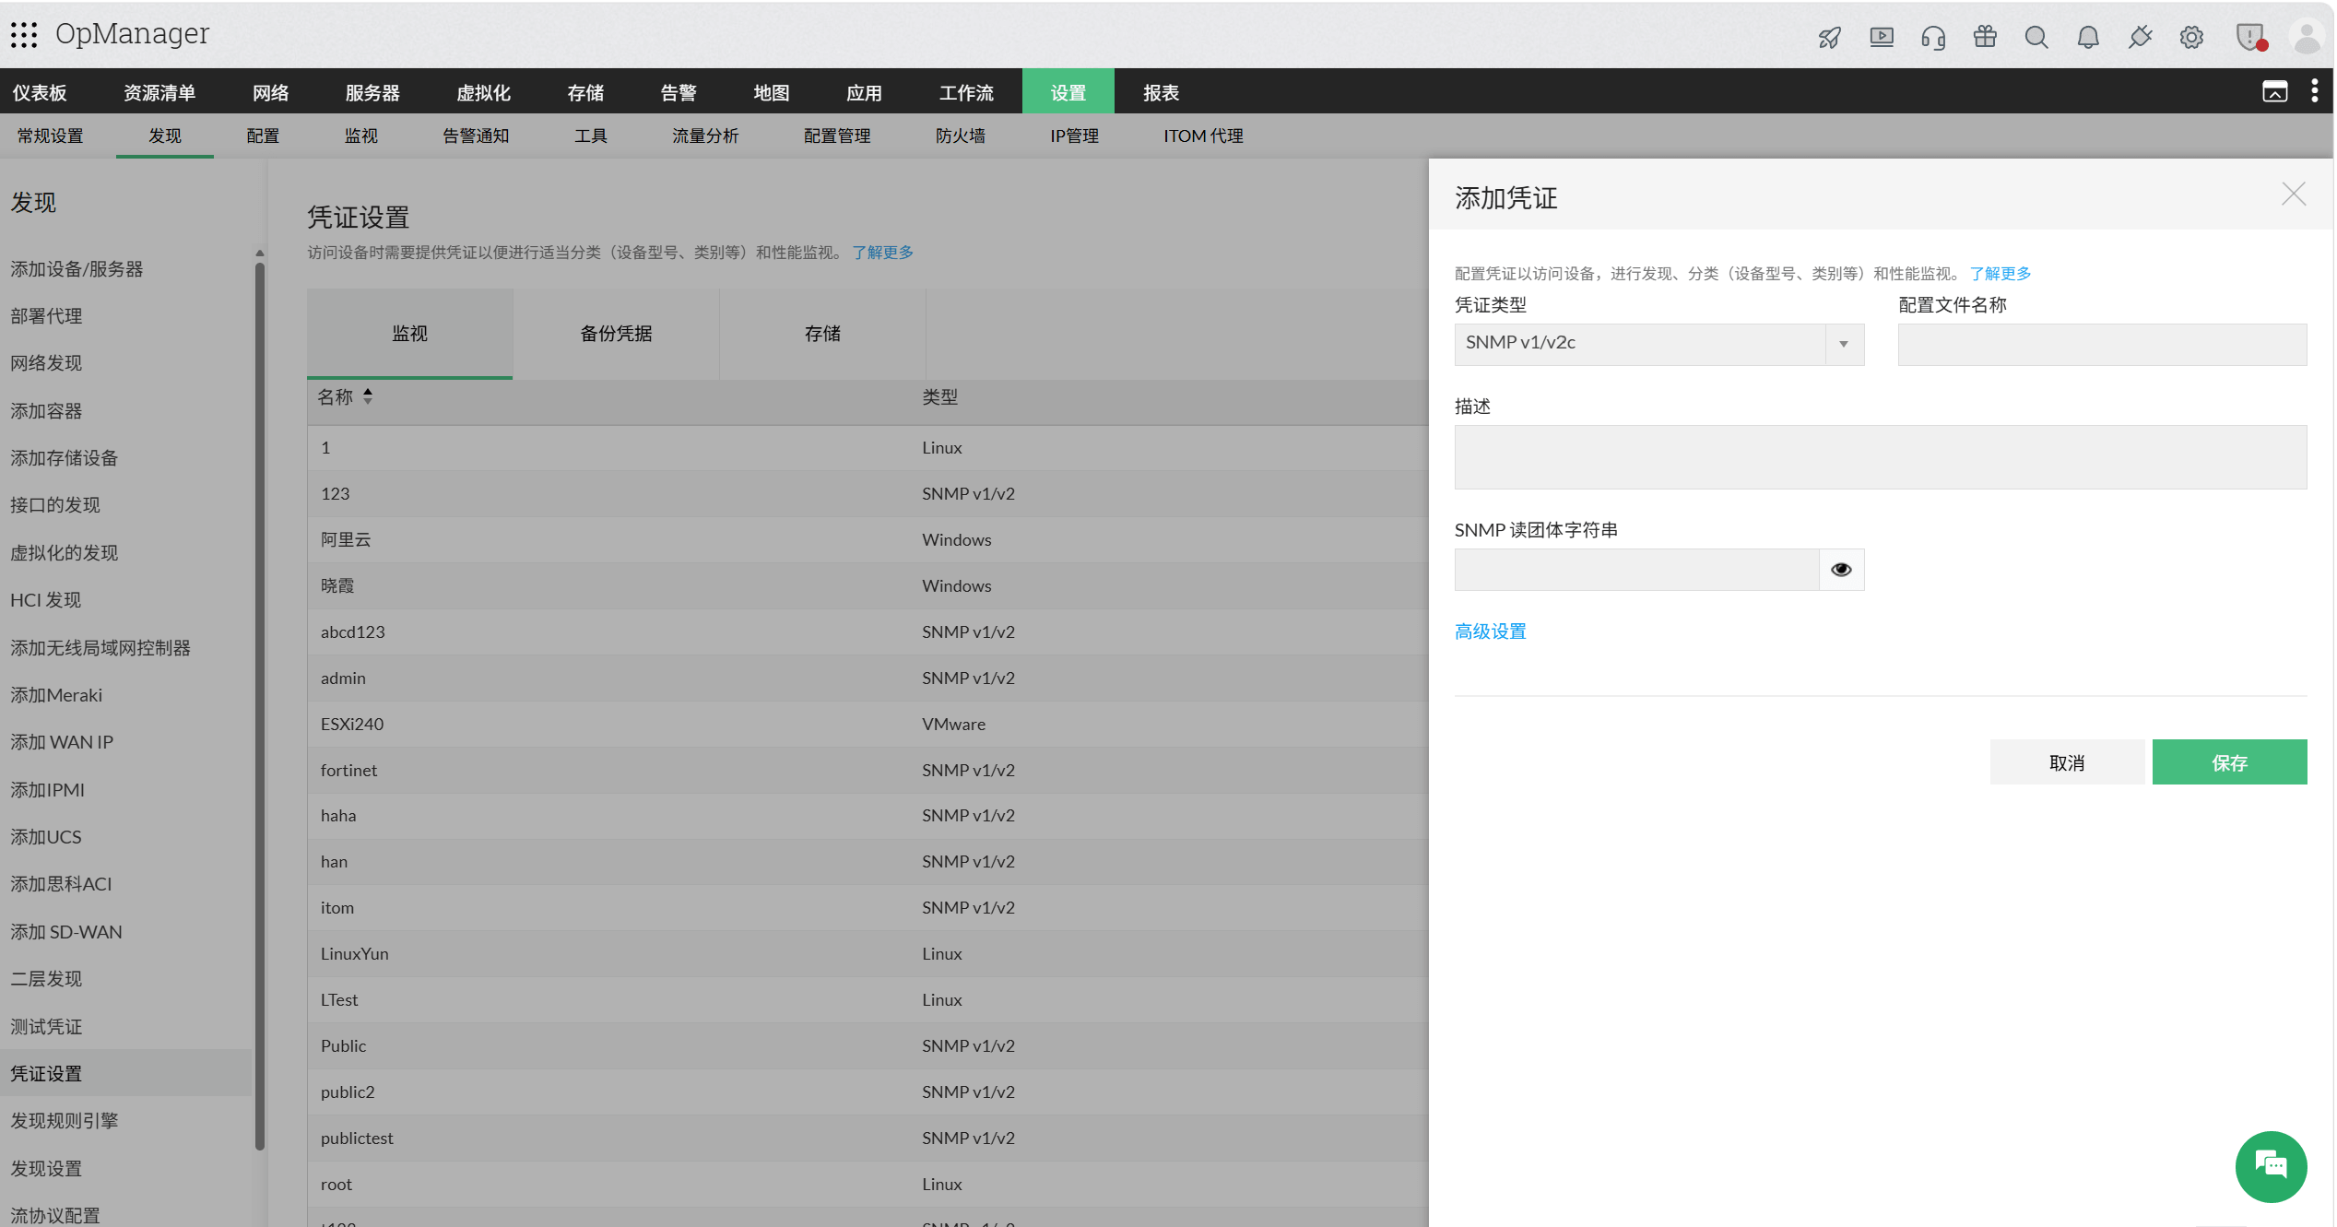Screen dimensions: 2337x1227
Task: Open the vertical three-dots menu
Action: (2314, 90)
